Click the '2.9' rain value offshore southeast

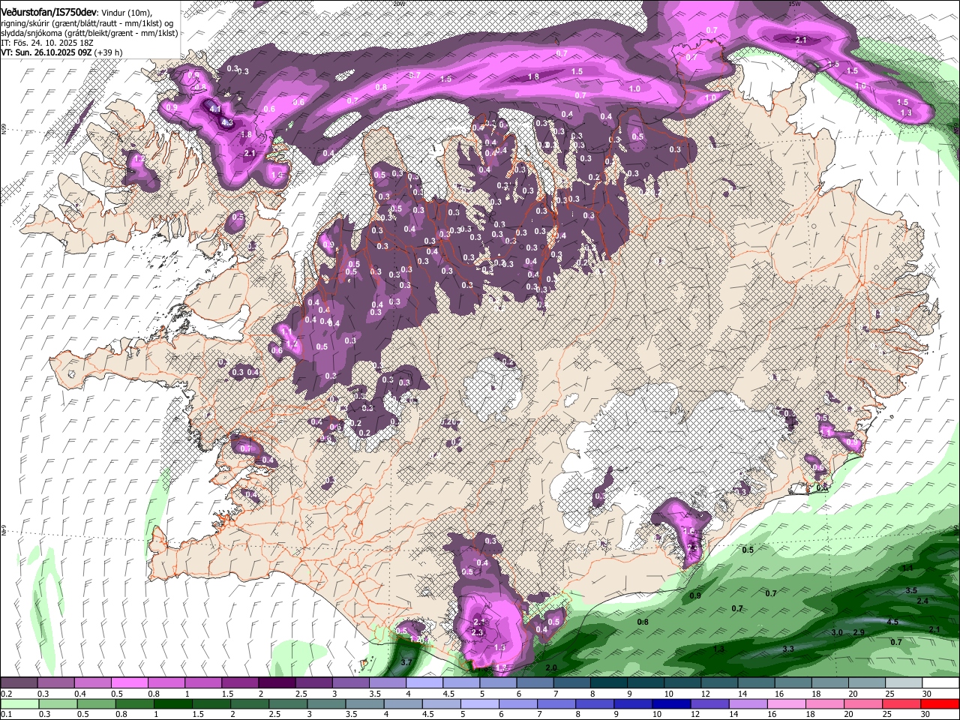tap(859, 632)
